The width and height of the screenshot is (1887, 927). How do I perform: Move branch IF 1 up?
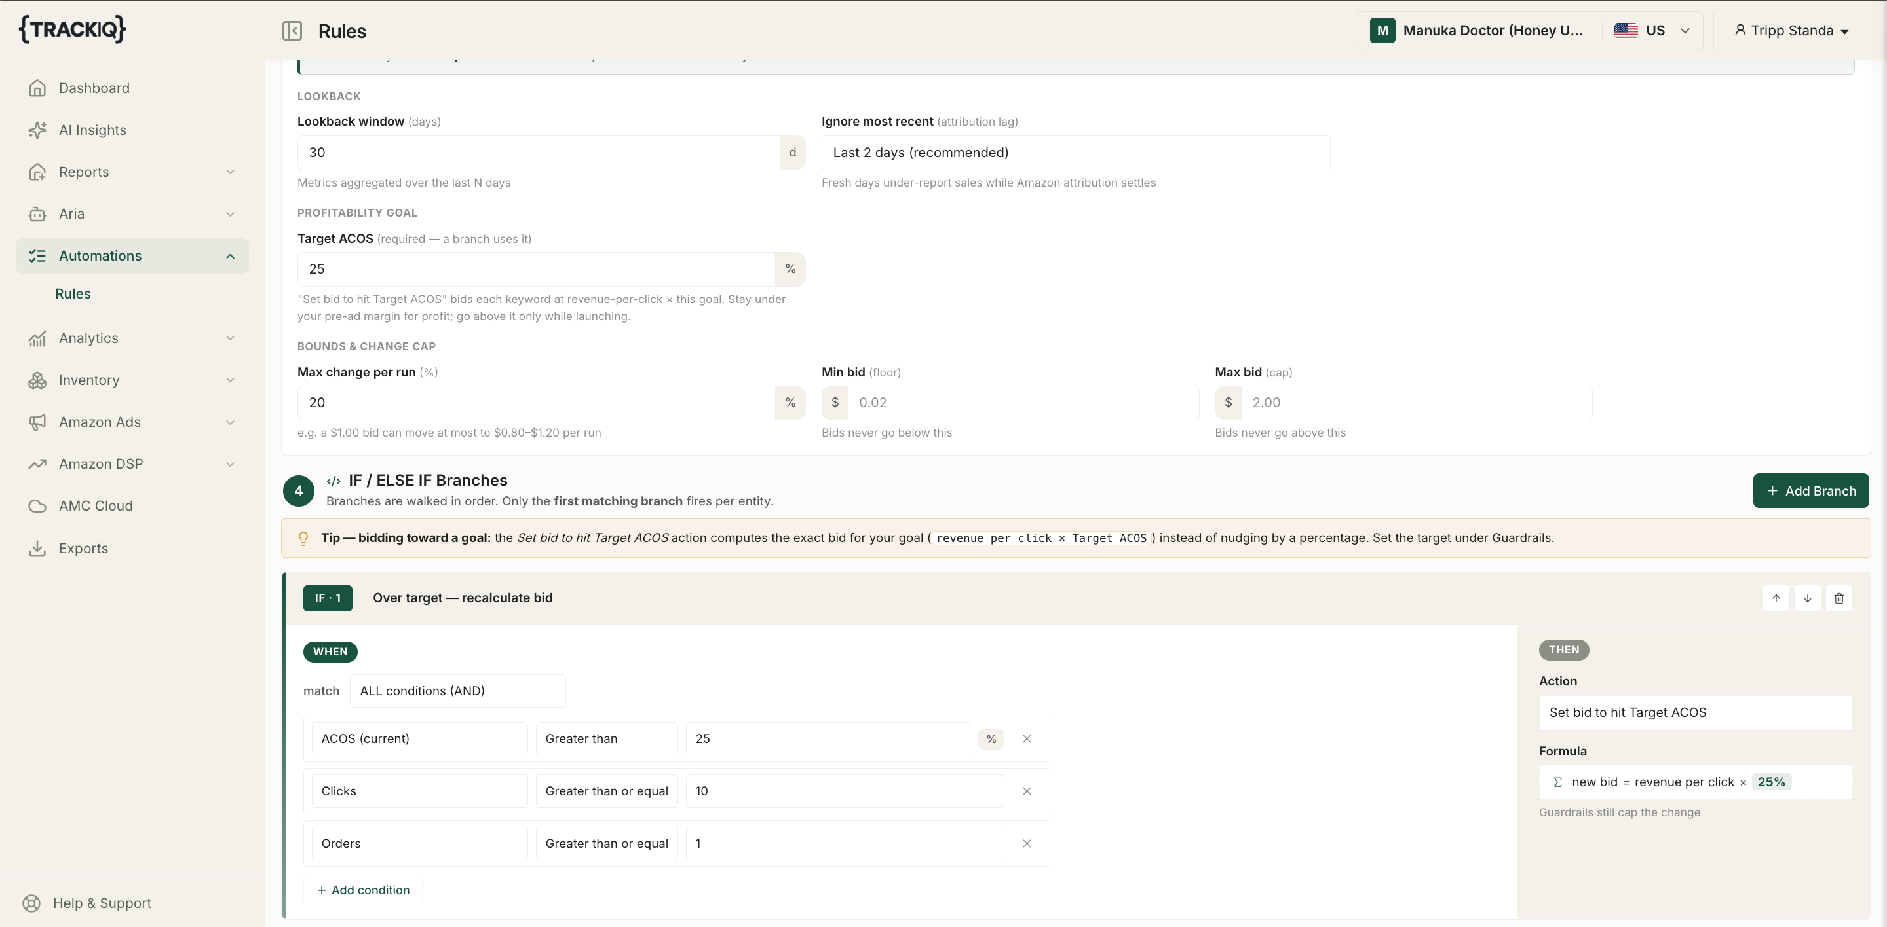(x=1776, y=598)
